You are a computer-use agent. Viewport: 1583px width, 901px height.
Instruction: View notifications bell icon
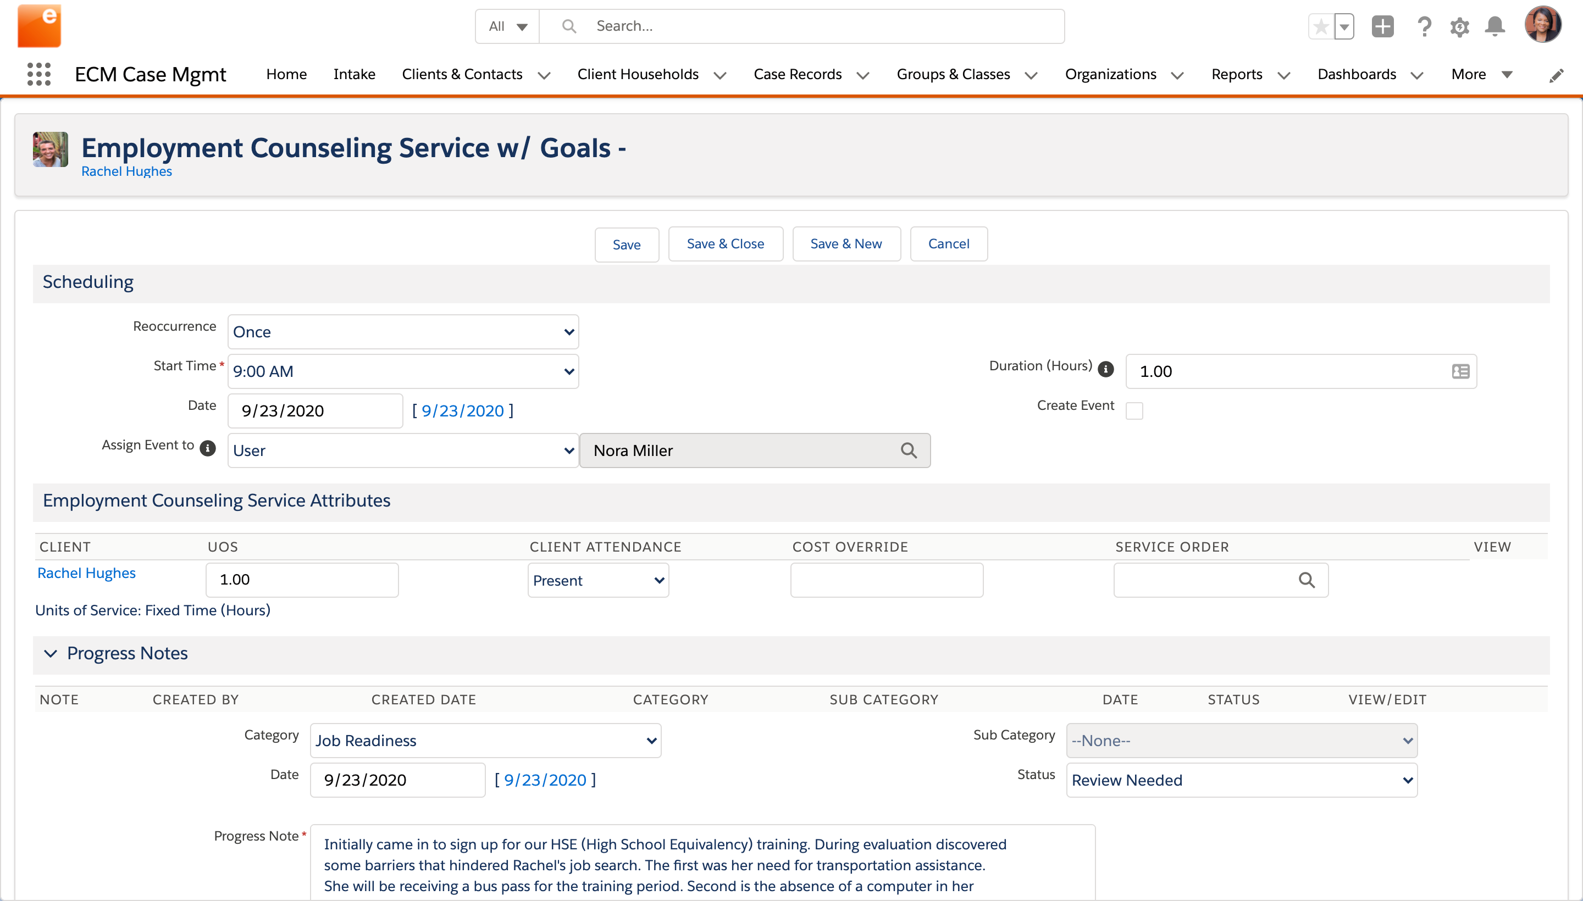point(1495,26)
